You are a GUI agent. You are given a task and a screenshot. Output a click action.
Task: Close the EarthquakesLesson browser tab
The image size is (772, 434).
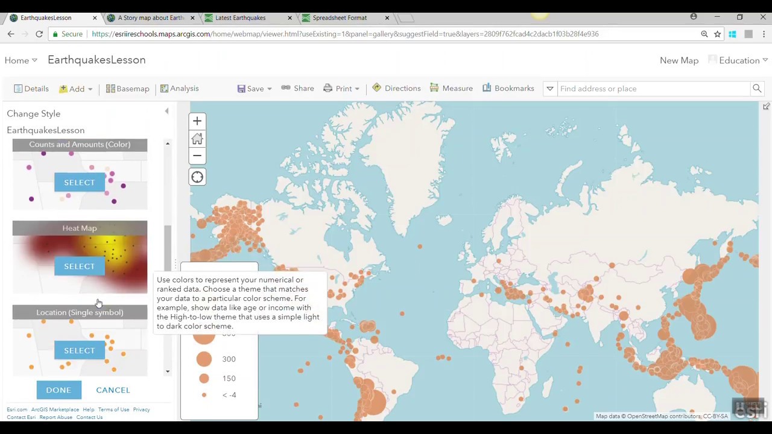(x=95, y=17)
